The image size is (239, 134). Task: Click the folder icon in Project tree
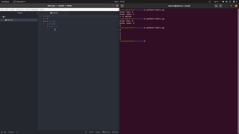[x=3, y=17]
